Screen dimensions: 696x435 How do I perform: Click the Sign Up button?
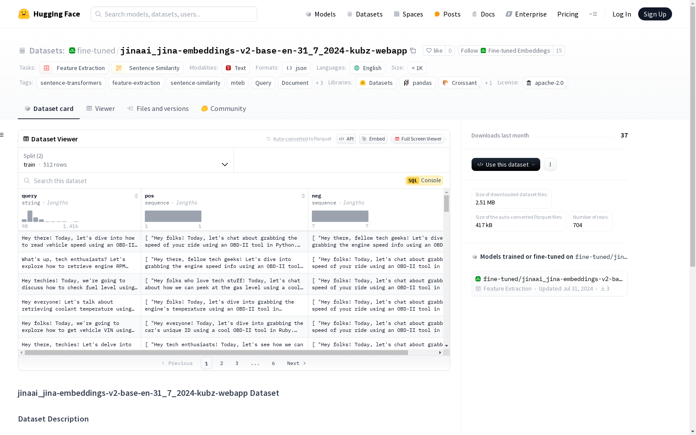(x=655, y=14)
